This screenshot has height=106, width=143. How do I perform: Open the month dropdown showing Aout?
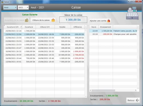coord(10,7)
